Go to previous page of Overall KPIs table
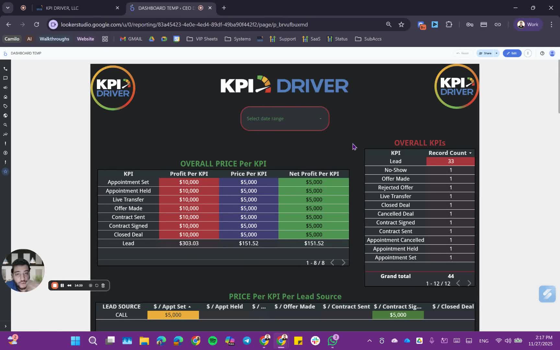This screenshot has width=560, height=350. point(458,283)
